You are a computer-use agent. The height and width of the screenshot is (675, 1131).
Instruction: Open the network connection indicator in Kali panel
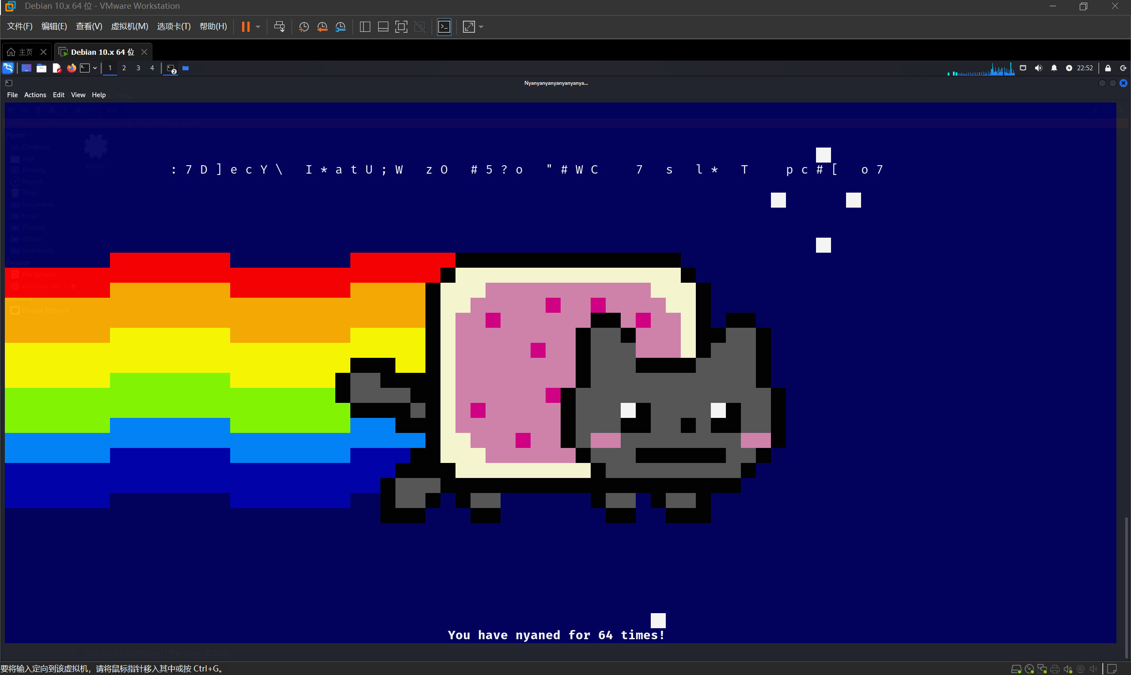pyautogui.click(x=1023, y=68)
